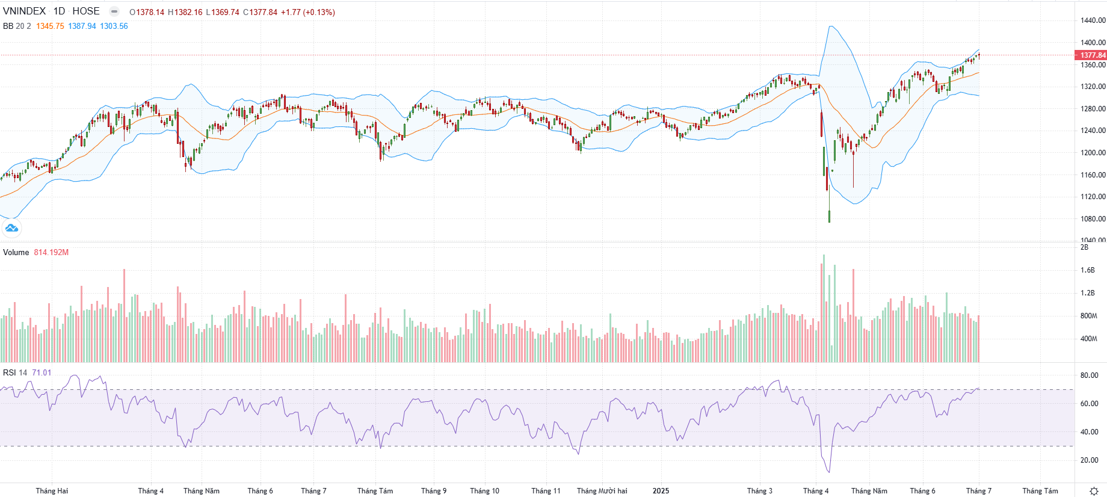
Task: Click the BB lower band value 1303.56
Action: tap(114, 26)
